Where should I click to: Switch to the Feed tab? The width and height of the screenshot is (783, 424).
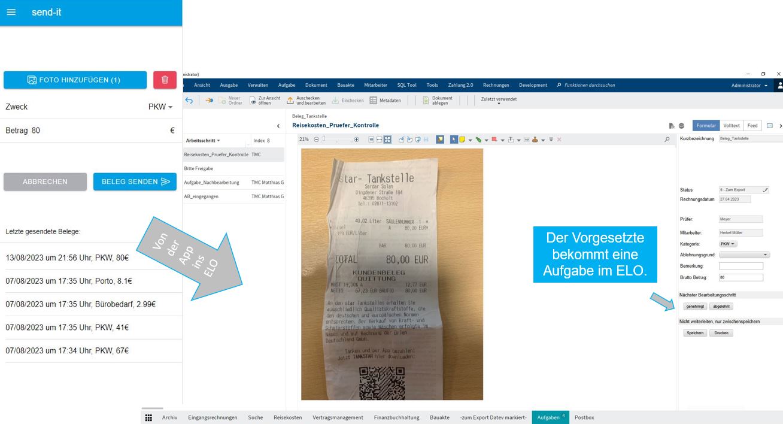[x=752, y=126]
